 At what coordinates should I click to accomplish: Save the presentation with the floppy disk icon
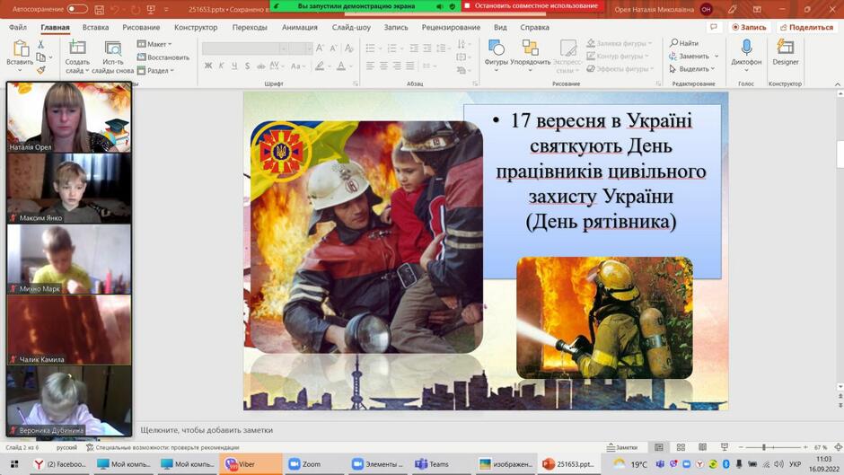tap(99, 10)
